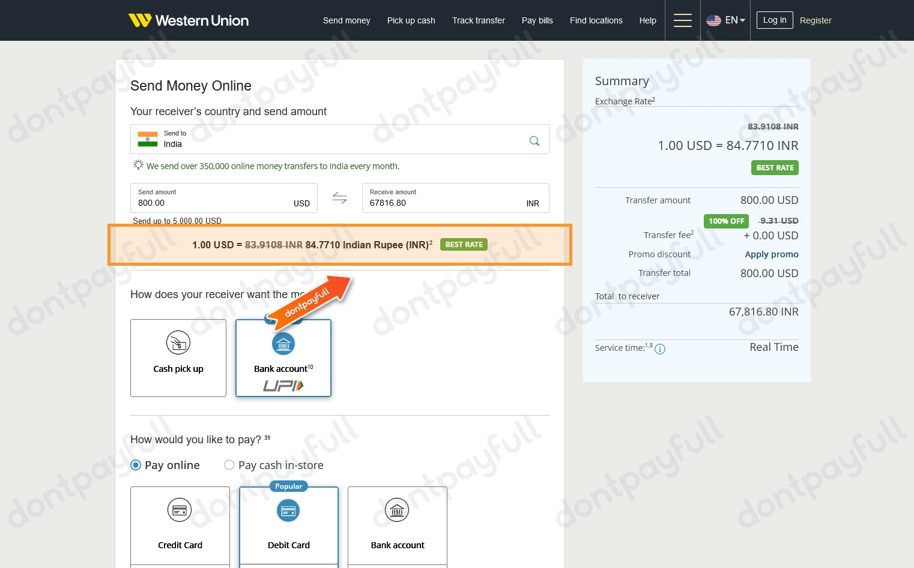Screen dimensions: 914x568
Task: Open the Pick up cash menu item
Action: [x=411, y=20]
